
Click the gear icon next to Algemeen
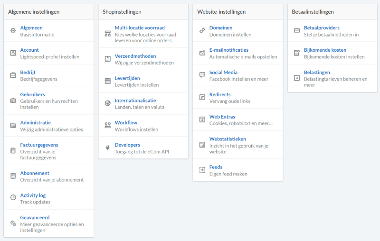[13, 30]
